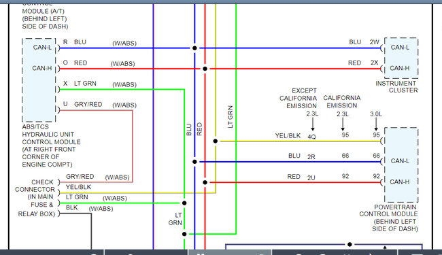Select the YEL/BLK label next to pin 4Q
Screen dimensions: 442x255
pos(288,135)
